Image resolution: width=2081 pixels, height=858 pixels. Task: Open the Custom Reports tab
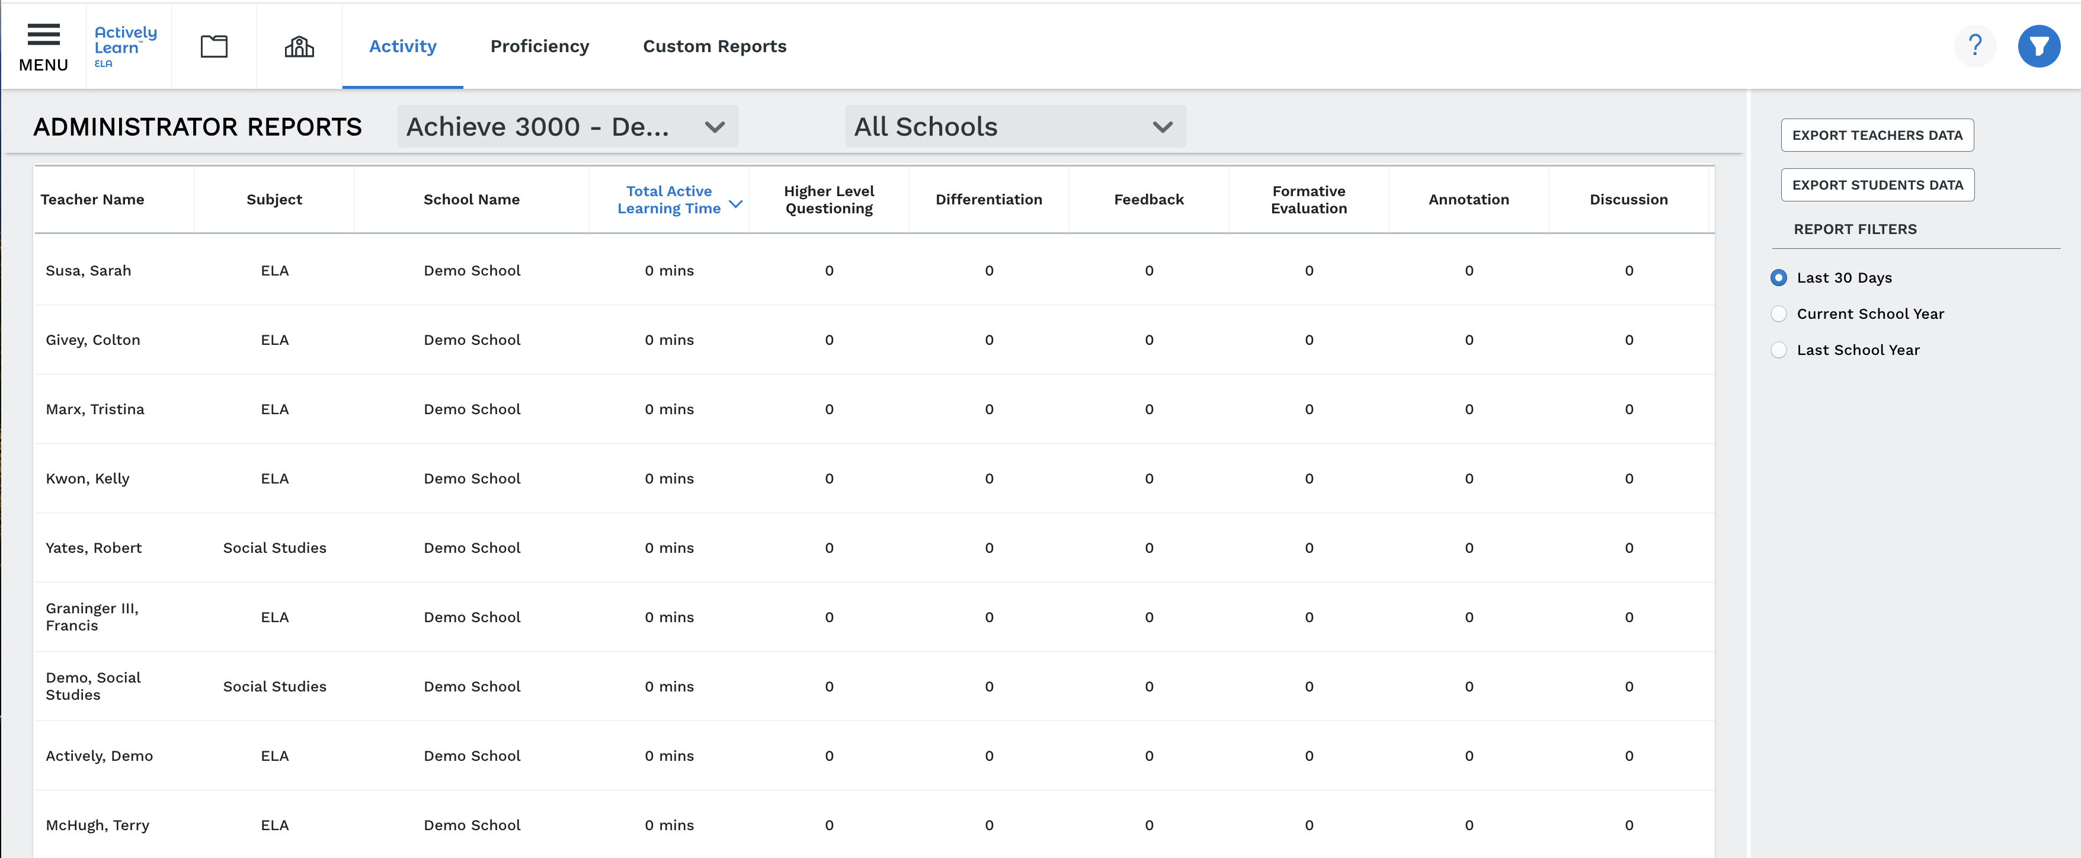pos(714,46)
